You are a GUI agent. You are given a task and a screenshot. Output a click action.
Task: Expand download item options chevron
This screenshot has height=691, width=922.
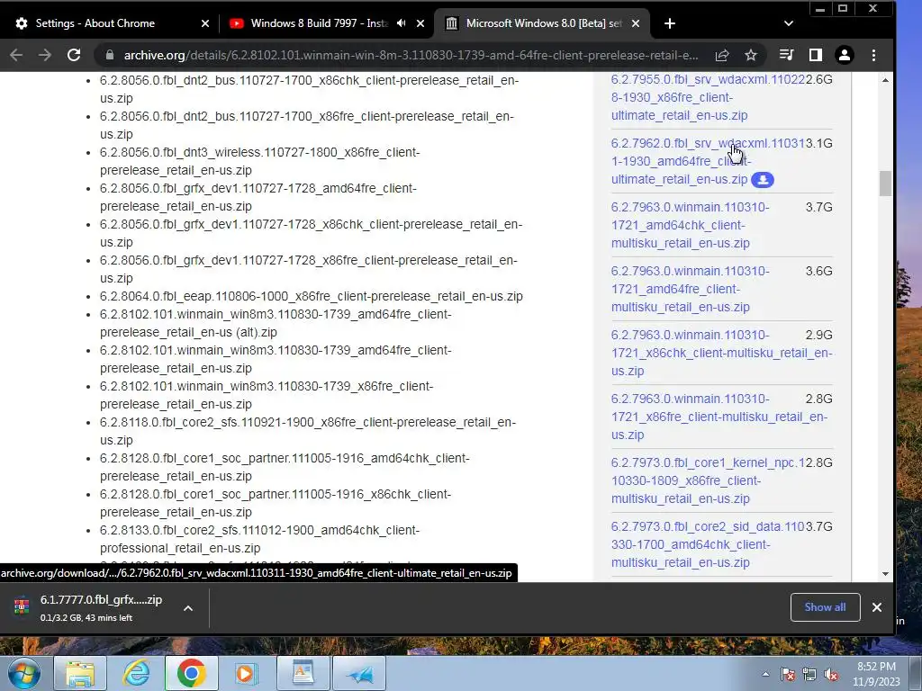click(188, 608)
